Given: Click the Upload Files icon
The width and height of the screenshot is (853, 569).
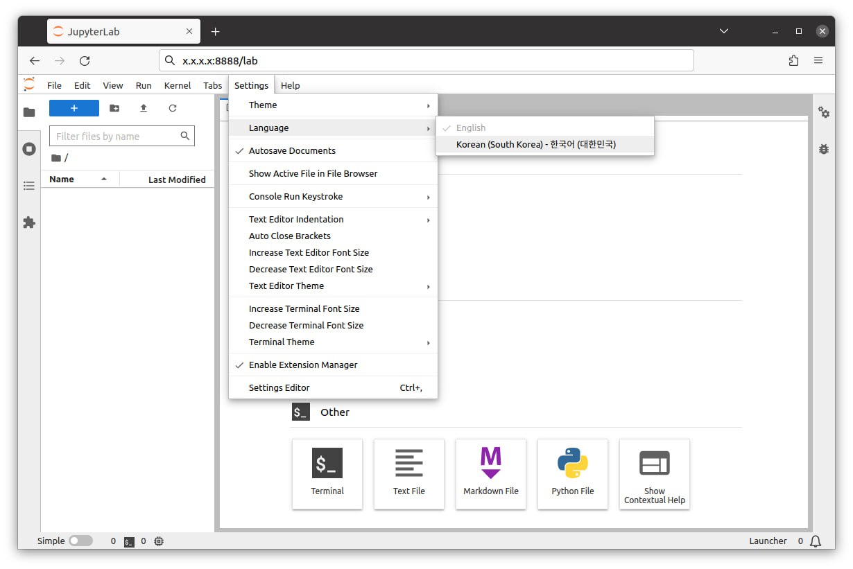Looking at the screenshot, I should pos(144,108).
